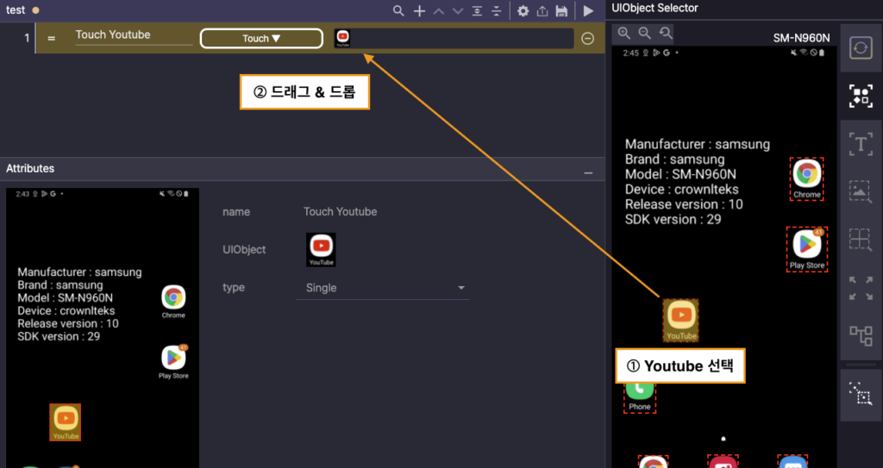Viewport: 883px width, 468px height.
Task: Open settings with the gear icon
Action: [x=523, y=11]
